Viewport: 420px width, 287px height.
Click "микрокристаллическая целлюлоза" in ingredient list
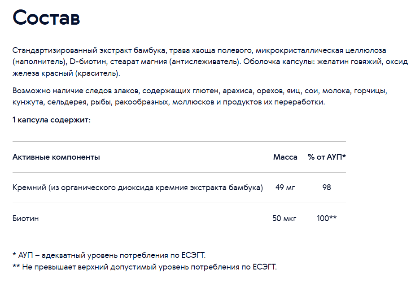tap(321, 51)
